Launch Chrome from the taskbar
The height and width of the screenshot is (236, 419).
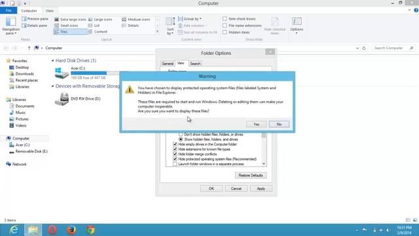tap(90, 230)
